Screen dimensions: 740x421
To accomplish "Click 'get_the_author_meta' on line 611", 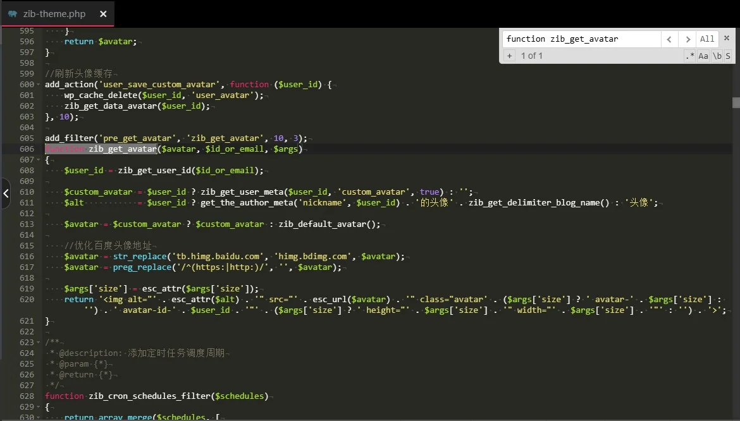I will tap(247, 203).
